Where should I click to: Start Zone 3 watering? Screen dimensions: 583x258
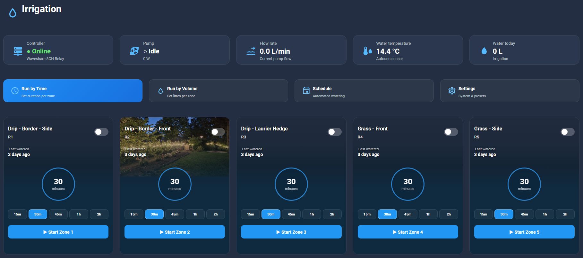(291, 232)
